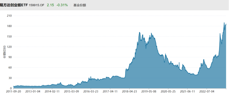
Task: Click the 2013-01-04 date axis label
Action: pos(33,91)
